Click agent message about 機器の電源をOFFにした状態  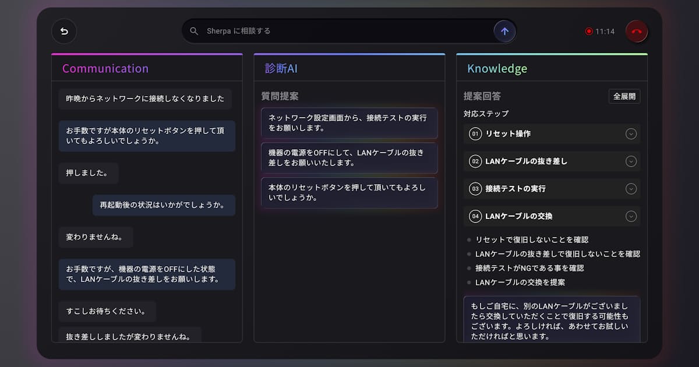coord(147,274)
